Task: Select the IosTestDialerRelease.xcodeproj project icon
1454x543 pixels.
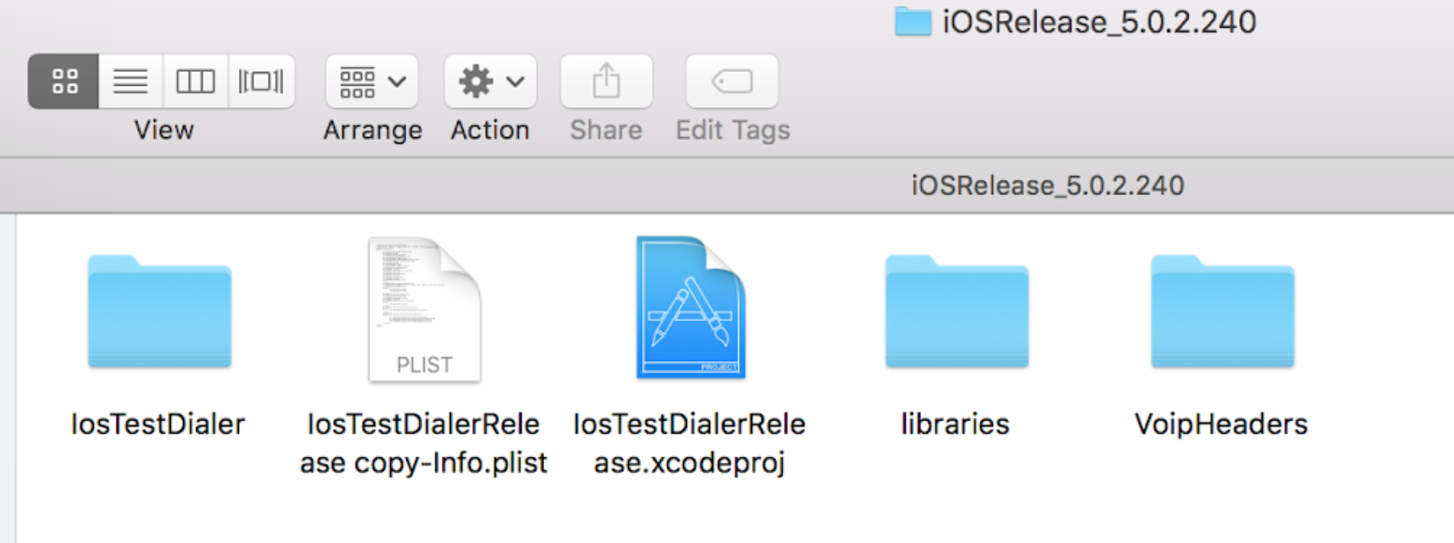Action: coord(691,308)
